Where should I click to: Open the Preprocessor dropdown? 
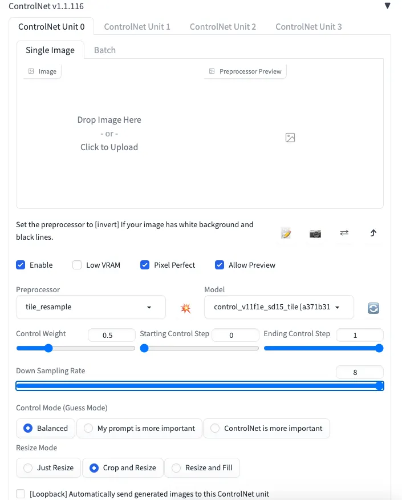click(90, 307)
